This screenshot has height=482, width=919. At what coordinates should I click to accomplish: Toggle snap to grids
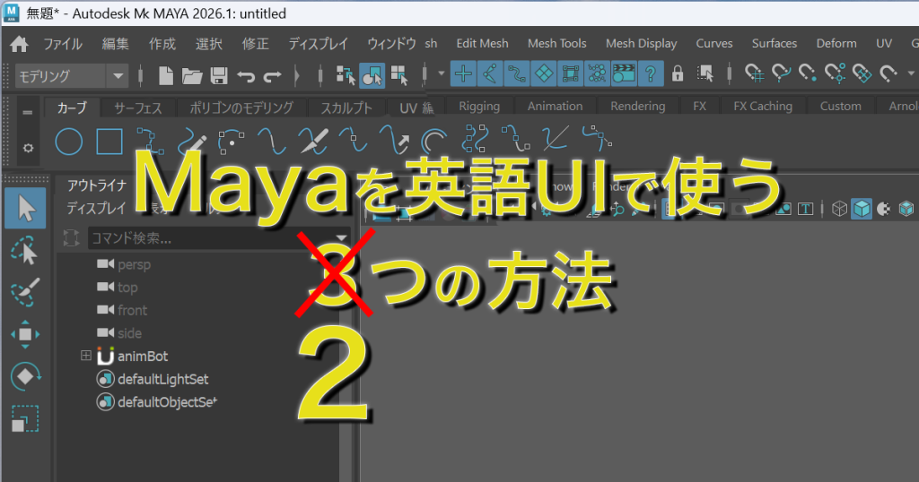pyautogui.click(x=463, y=73)
